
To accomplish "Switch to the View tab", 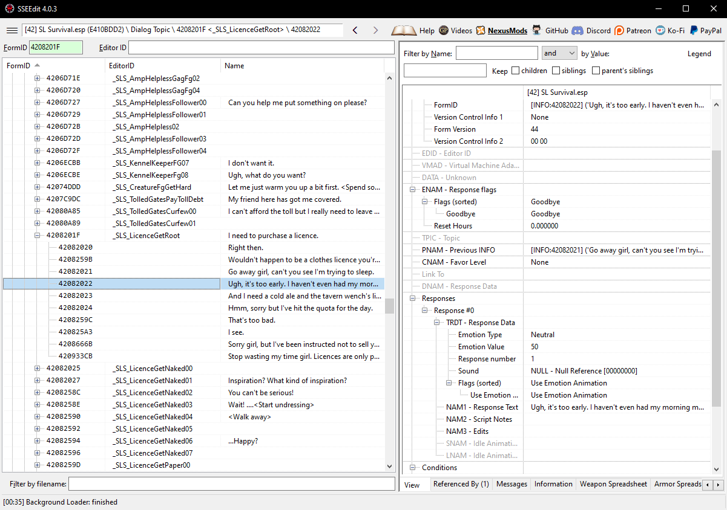I will point(412,485).
